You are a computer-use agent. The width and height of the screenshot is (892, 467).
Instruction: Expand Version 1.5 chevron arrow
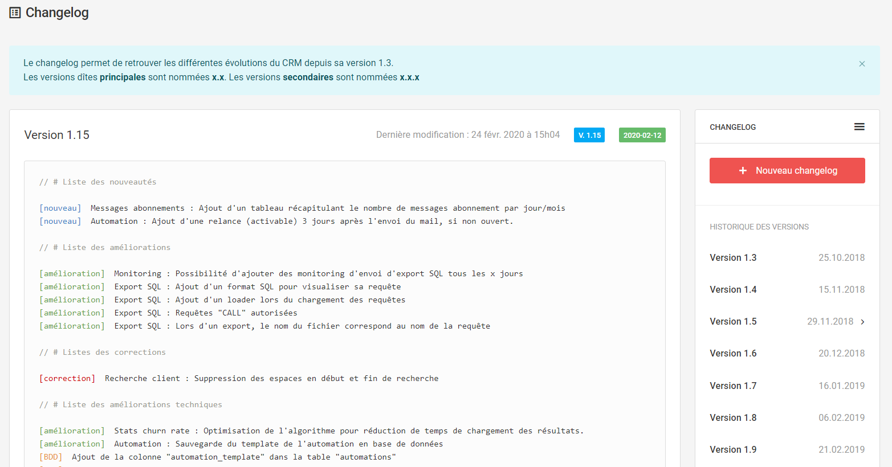(862, 322)
